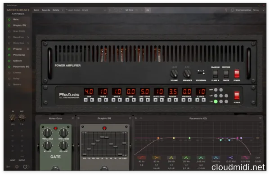Click the Gate pedal Release knob
The width and height of the screenshot is (270, 175).
pyautogui.click(x=64, y=145)
